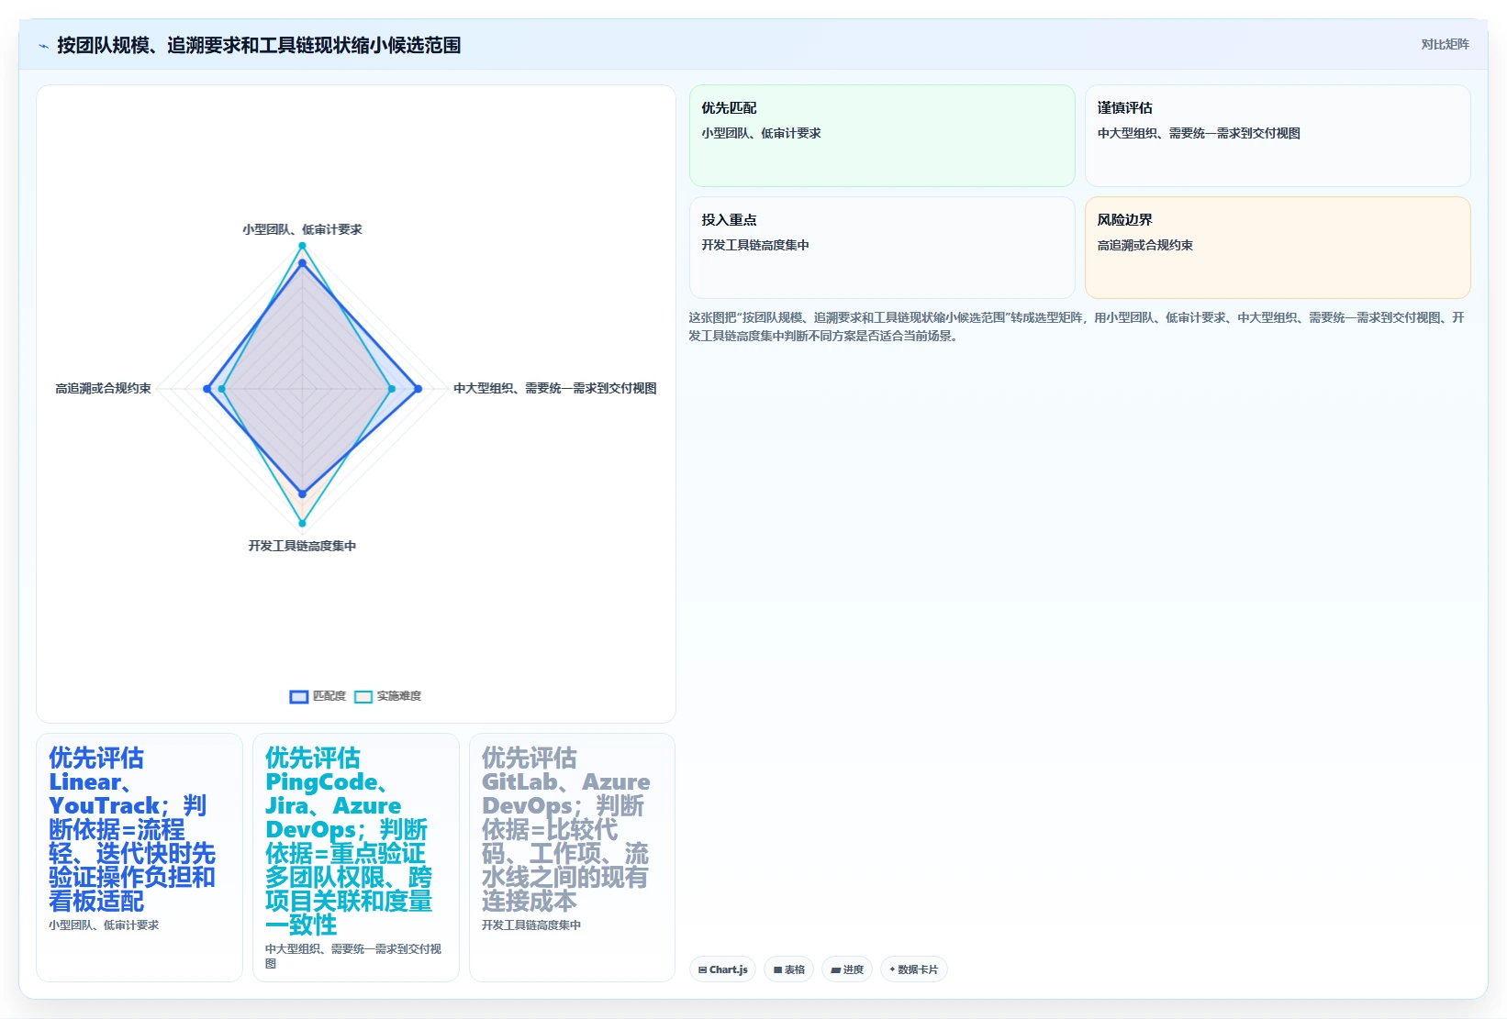Screen dimensions: 1507x1019
Task: Click the 进度 tag chip
Action: coord(847,969)
